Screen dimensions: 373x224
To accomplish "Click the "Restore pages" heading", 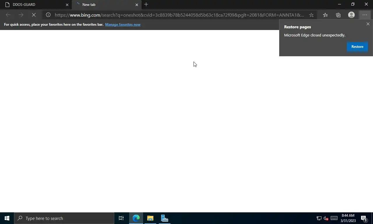I will pos(298,27).
